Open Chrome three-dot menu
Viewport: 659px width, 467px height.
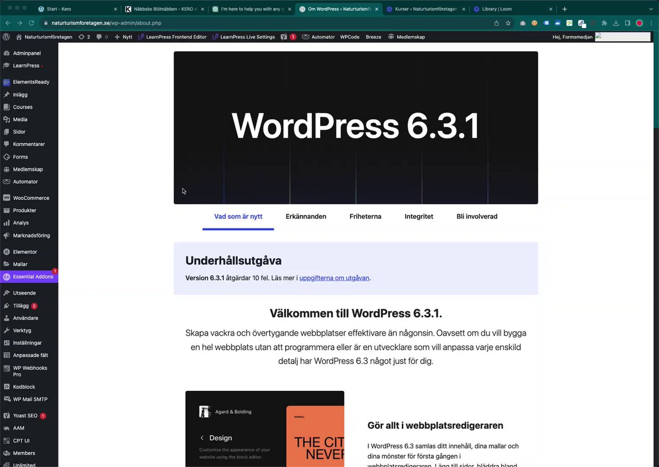(x=651, y=23)
